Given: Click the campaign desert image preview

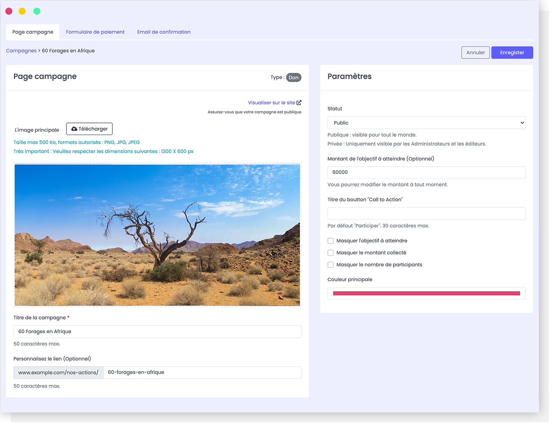Looking at the screenshot, I should click(x=157, y=235).
